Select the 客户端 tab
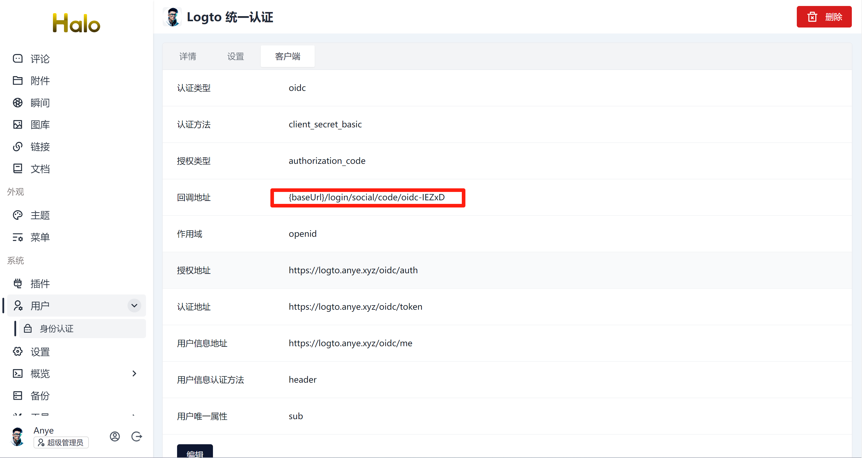Viewport: 862px width, 458px height. (x=287, y=56)
